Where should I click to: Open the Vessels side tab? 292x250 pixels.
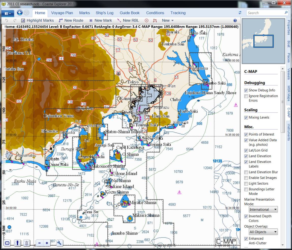point(289,74)
